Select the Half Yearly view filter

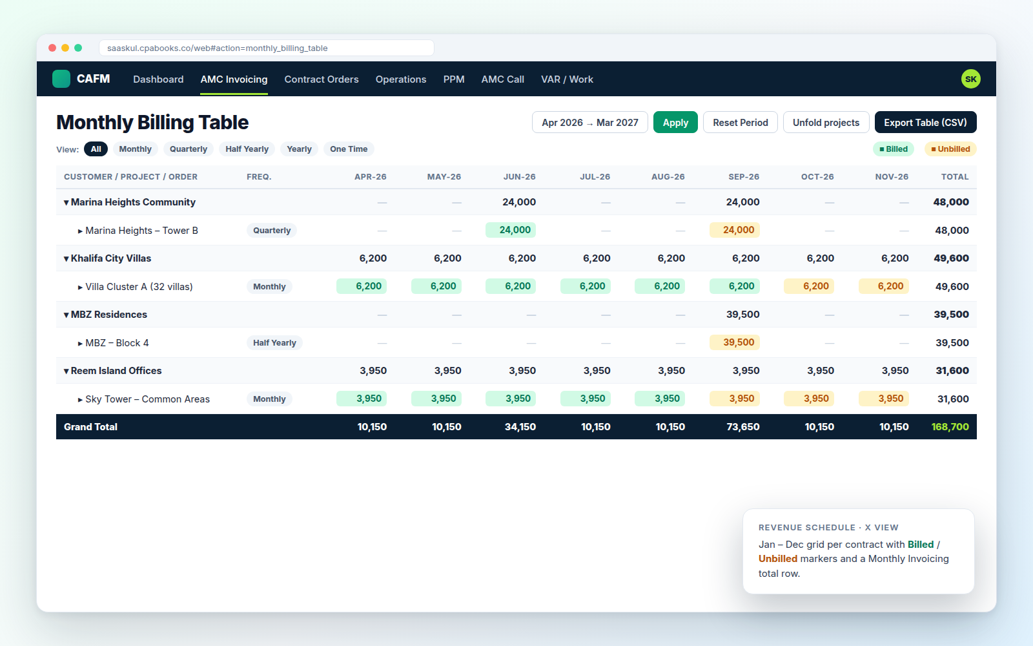tap(247, 149)
